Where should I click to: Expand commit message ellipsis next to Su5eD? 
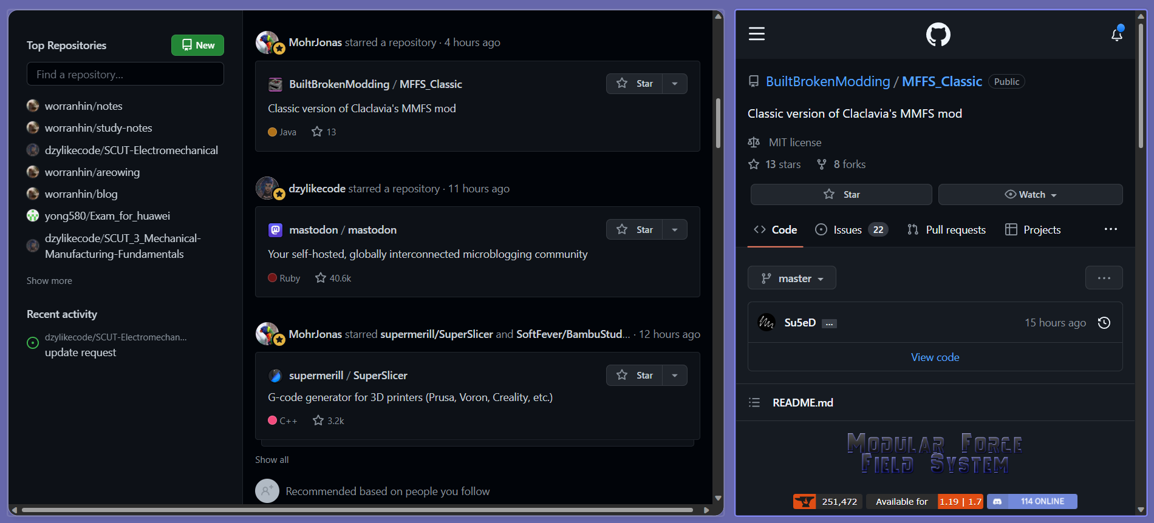coord(829,323)
